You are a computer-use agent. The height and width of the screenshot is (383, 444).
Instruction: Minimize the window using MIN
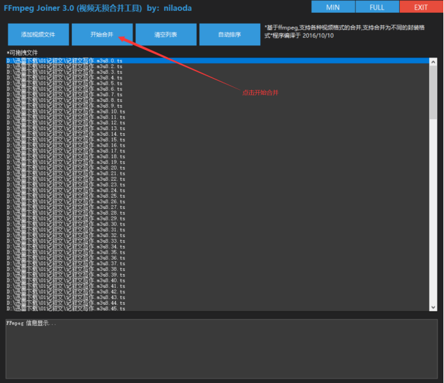click(333, 7)
